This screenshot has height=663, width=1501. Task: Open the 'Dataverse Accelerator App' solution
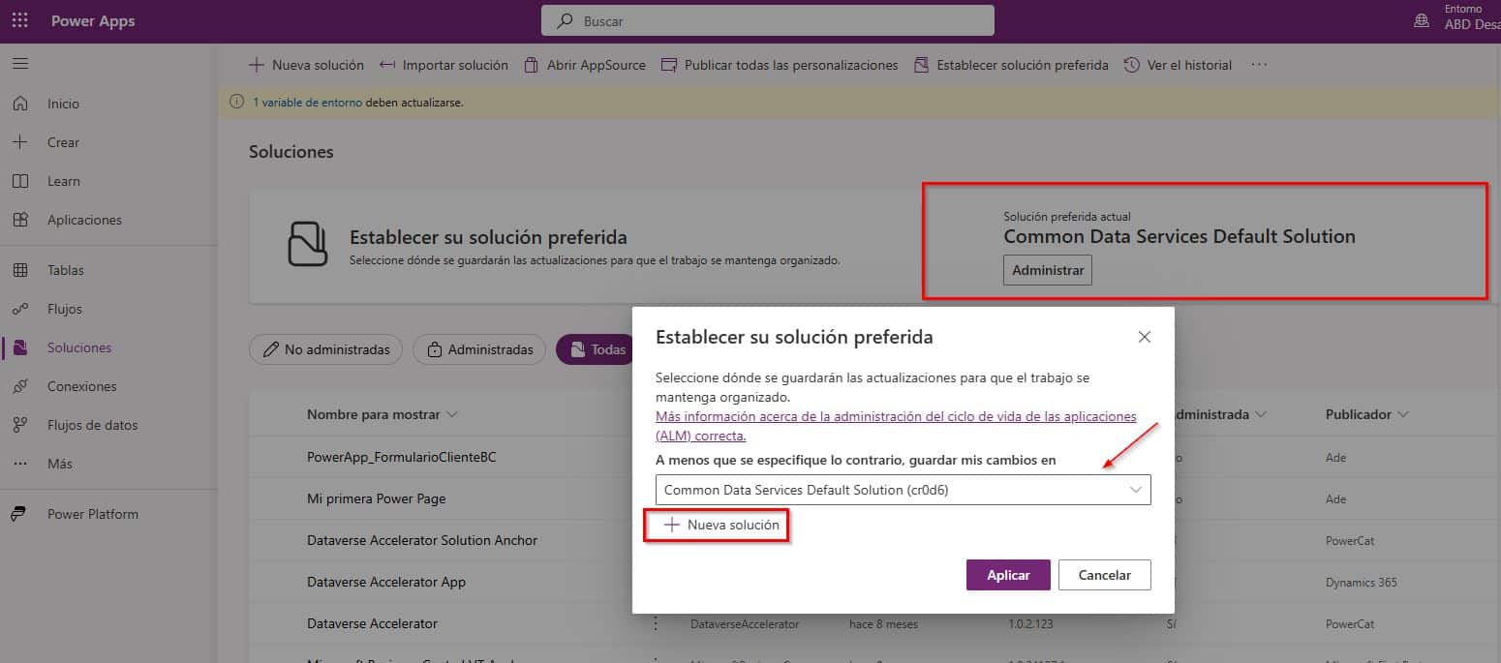[386, 582]
